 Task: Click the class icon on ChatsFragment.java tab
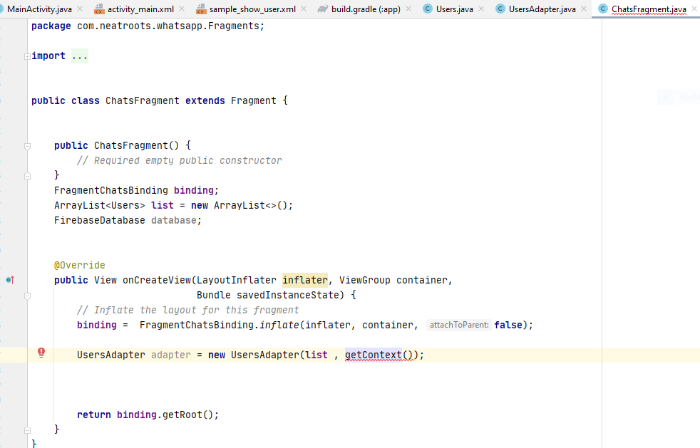602,9
